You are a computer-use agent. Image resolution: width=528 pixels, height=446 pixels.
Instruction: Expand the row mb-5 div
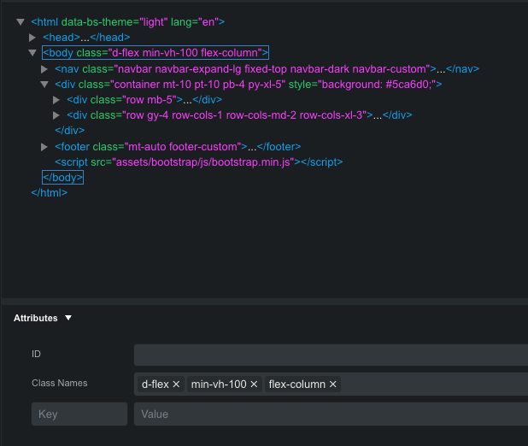click(56, 100)
